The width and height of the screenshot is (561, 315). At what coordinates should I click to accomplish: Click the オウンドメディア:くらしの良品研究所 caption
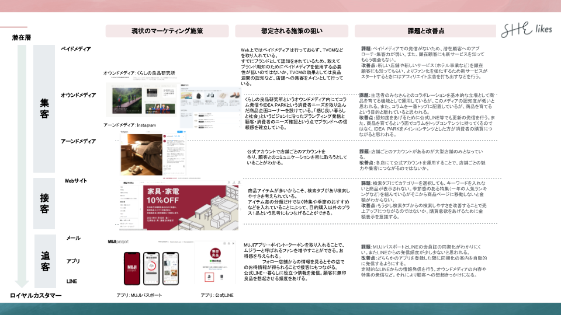coord(139,73)
